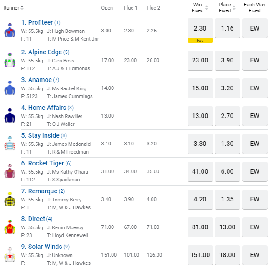The width and height of the screenshot is (274, 268).
Task: Sort by Place Fixed odds arrows
Action: click(234, 8)
